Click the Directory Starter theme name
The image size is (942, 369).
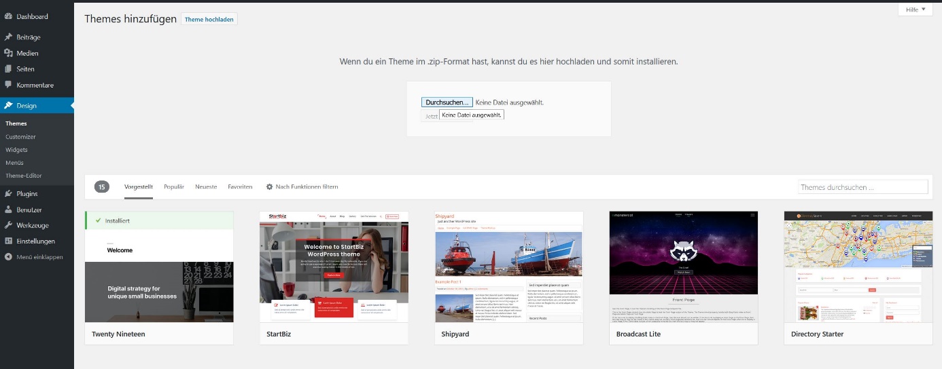(818, 334)
